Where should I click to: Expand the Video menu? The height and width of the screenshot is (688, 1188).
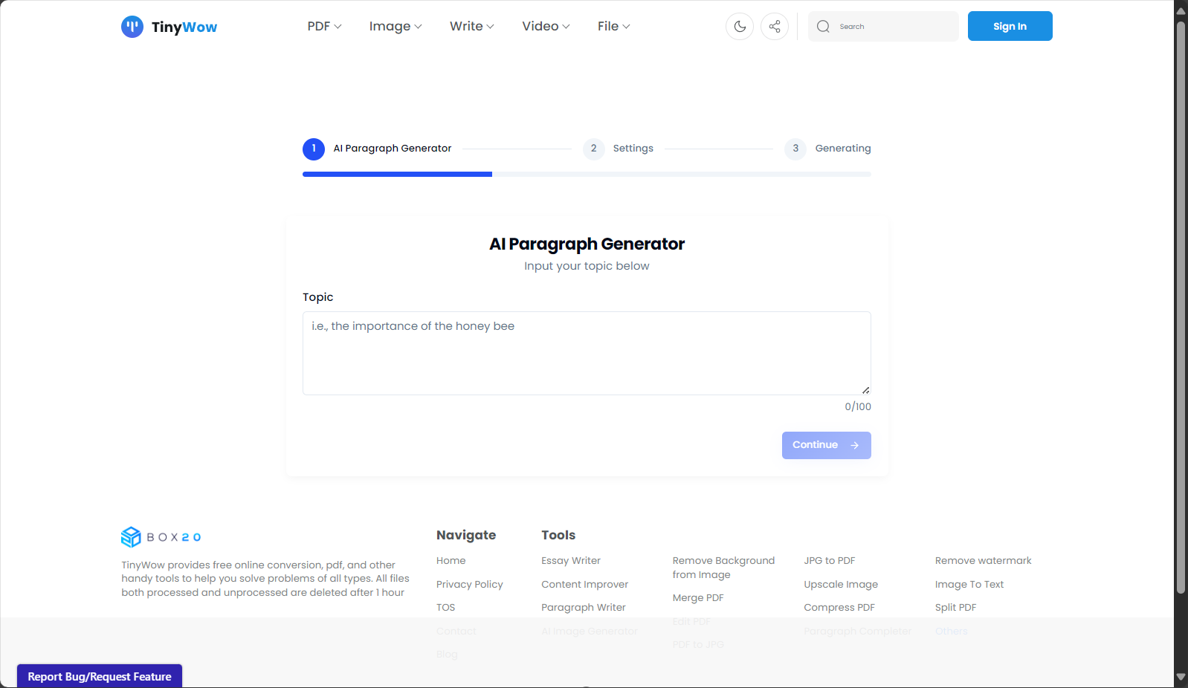coord(546,26)
